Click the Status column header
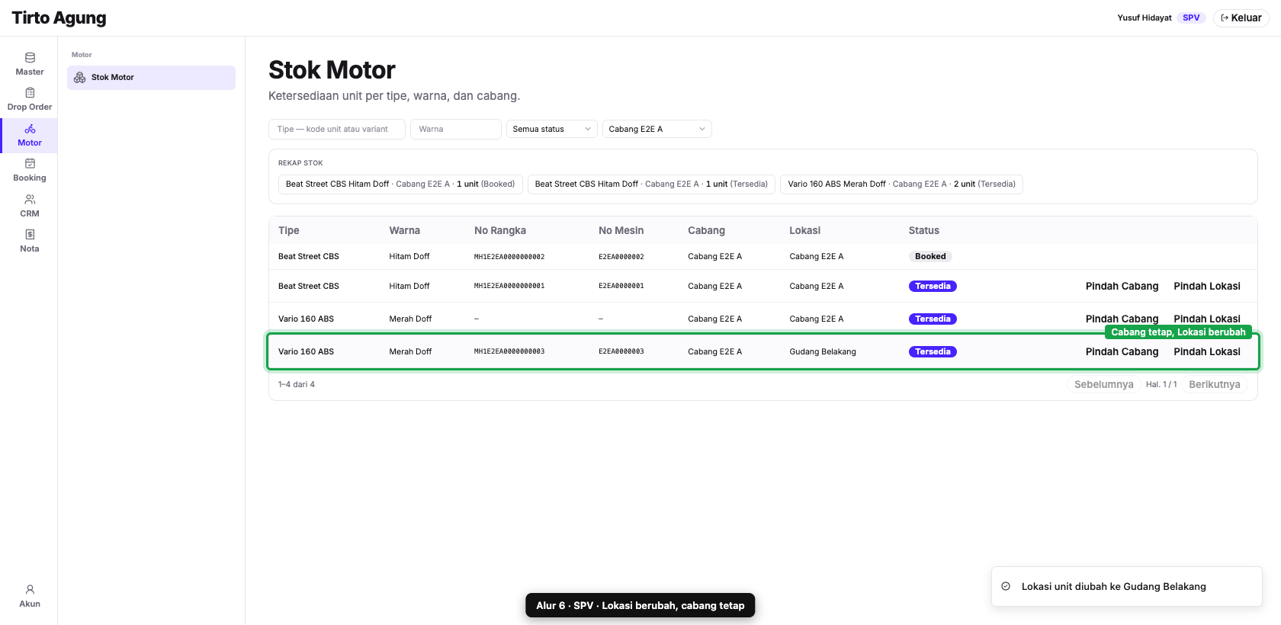1281x625 pixels. point(923,230)
